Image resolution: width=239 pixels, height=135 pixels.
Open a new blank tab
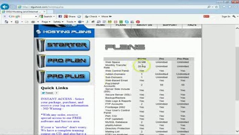click(50, 12)
